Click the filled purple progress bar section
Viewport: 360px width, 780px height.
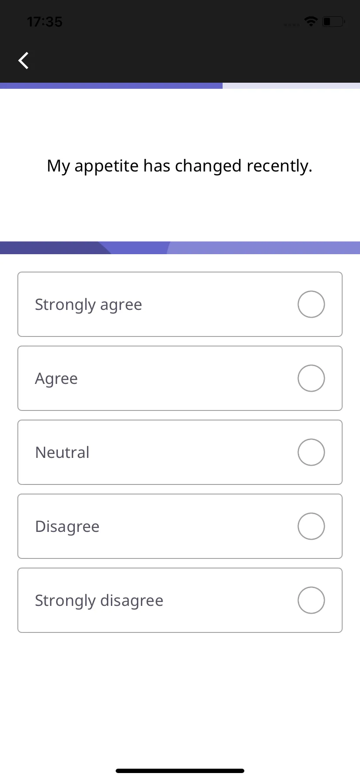tap(111, 86)
